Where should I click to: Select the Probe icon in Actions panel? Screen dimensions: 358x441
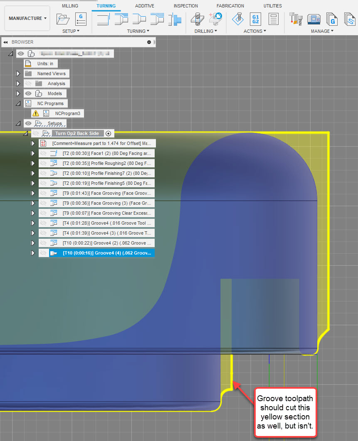[238, 19]
